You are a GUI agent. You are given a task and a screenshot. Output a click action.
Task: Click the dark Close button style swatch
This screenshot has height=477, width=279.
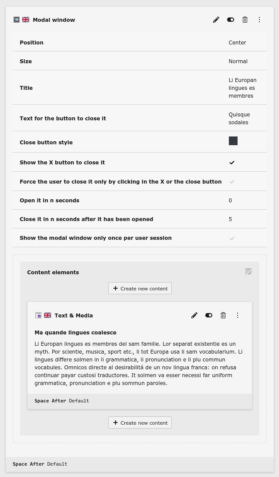click(x=233, y=141)
